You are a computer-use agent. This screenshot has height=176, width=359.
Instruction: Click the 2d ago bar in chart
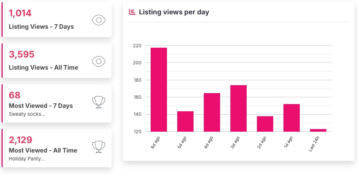pos(265,124)
